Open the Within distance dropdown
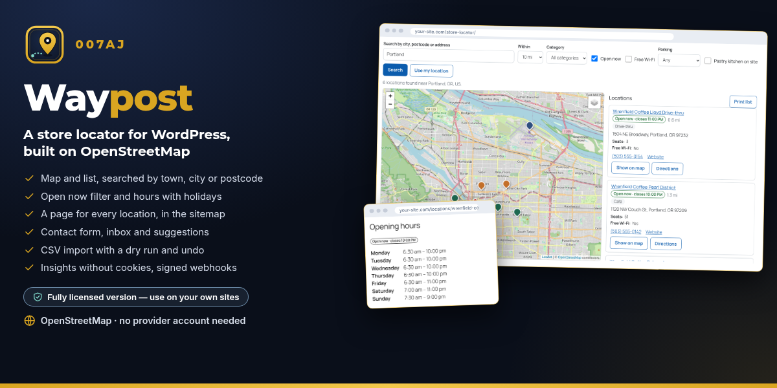 (530, 57)
